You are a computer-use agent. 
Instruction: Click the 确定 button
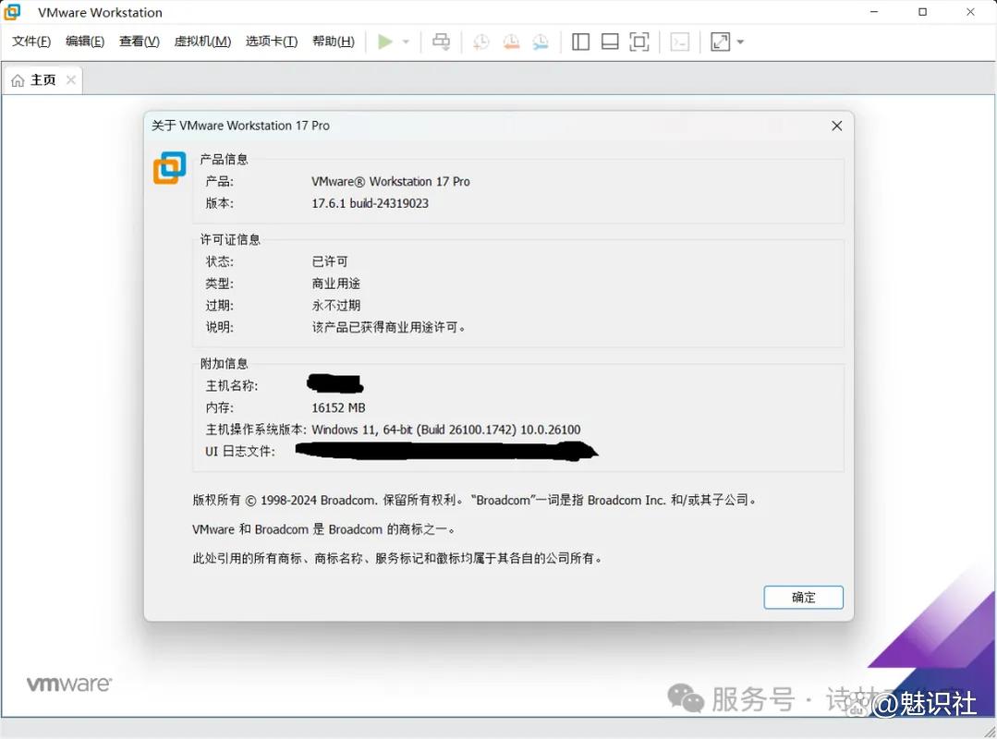pyautogui.click(x=803, y=597)
